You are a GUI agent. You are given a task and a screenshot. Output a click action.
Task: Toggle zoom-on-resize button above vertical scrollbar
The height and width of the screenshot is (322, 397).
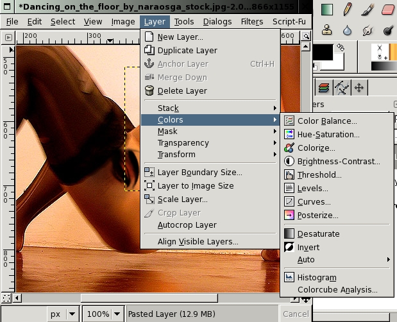(306, 37)
